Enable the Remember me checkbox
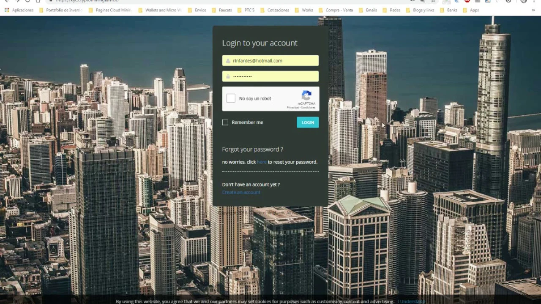Viewport: 541px width, 304px height. pyautogui.click(x=225, y=122)
